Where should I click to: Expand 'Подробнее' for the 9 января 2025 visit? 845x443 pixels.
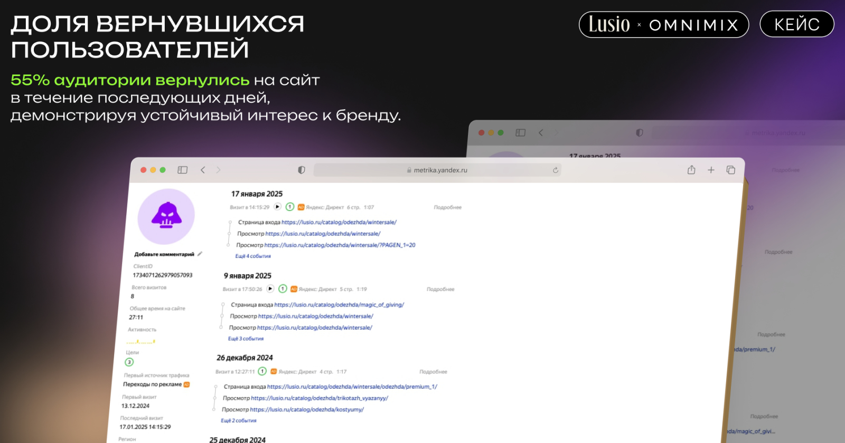(x=440, y=289)
